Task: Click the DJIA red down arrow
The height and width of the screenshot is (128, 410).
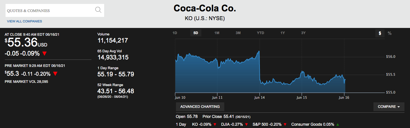Action: click(246, 124)
